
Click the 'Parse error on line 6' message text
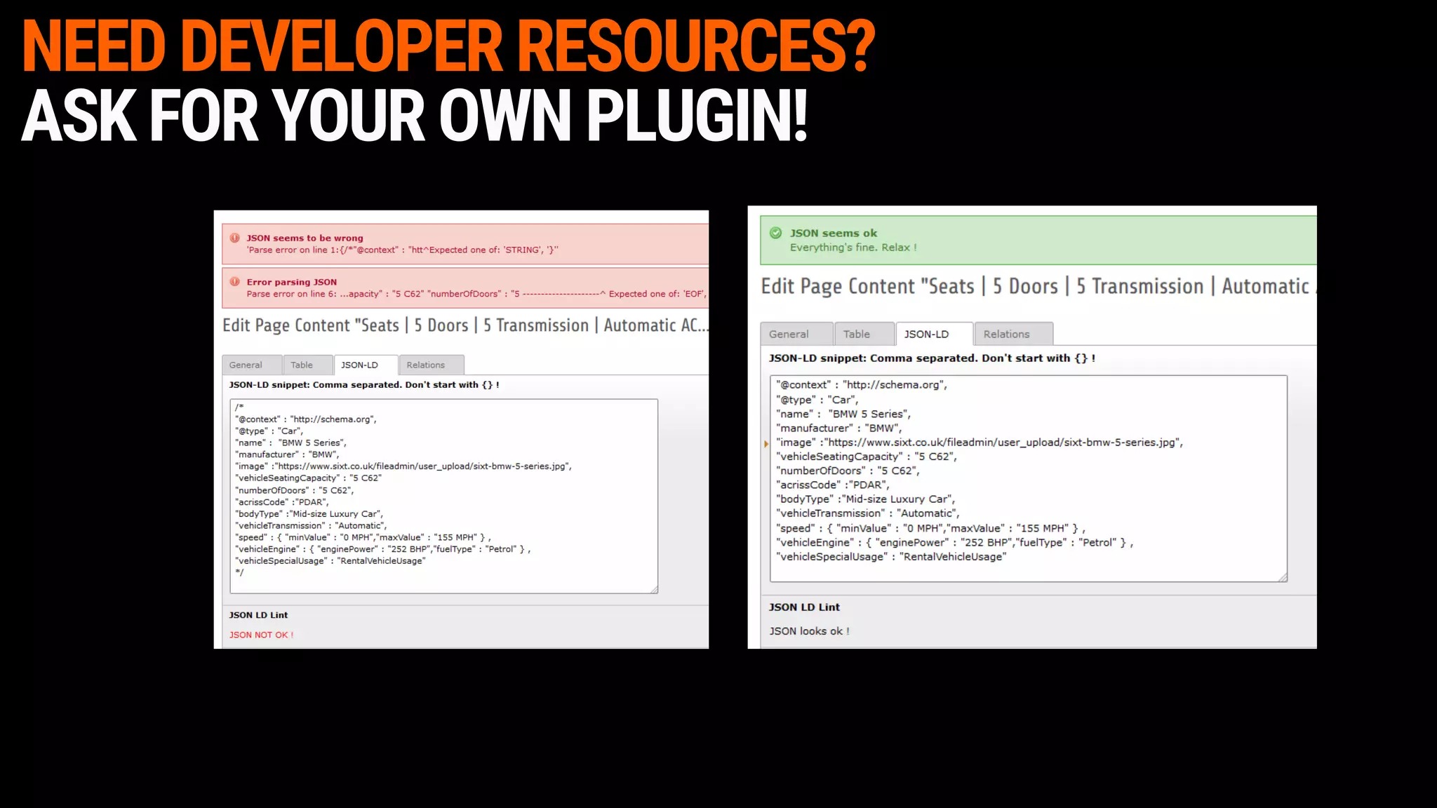pos(476,294)
